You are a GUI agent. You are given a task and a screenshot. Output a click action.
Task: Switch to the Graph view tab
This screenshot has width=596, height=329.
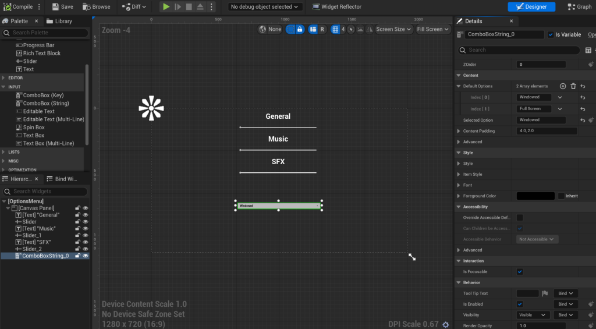coord(580,7)
